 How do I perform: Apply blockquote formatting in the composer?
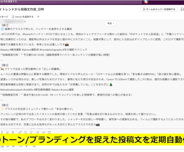click(x=38, y=132)
